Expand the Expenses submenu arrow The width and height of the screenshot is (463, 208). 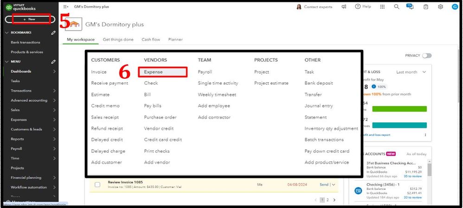[54, 120]
